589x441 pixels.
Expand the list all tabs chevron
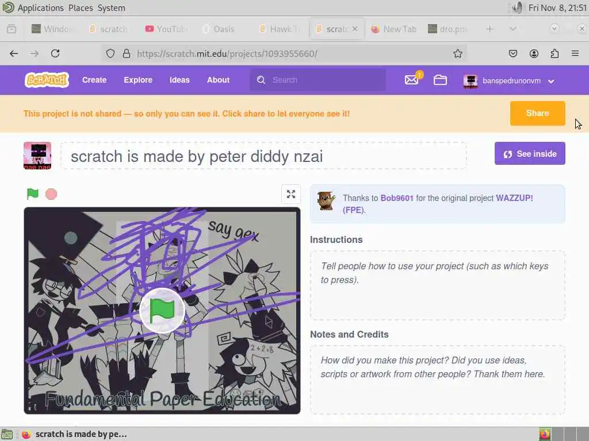click(x=512, y=29)
